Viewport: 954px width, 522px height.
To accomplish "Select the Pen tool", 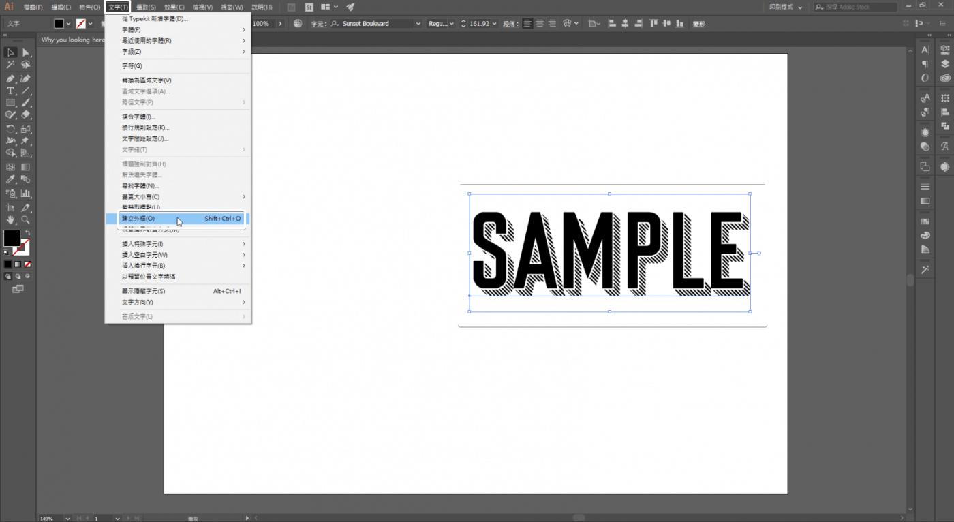I will click(x=11, y=78).
